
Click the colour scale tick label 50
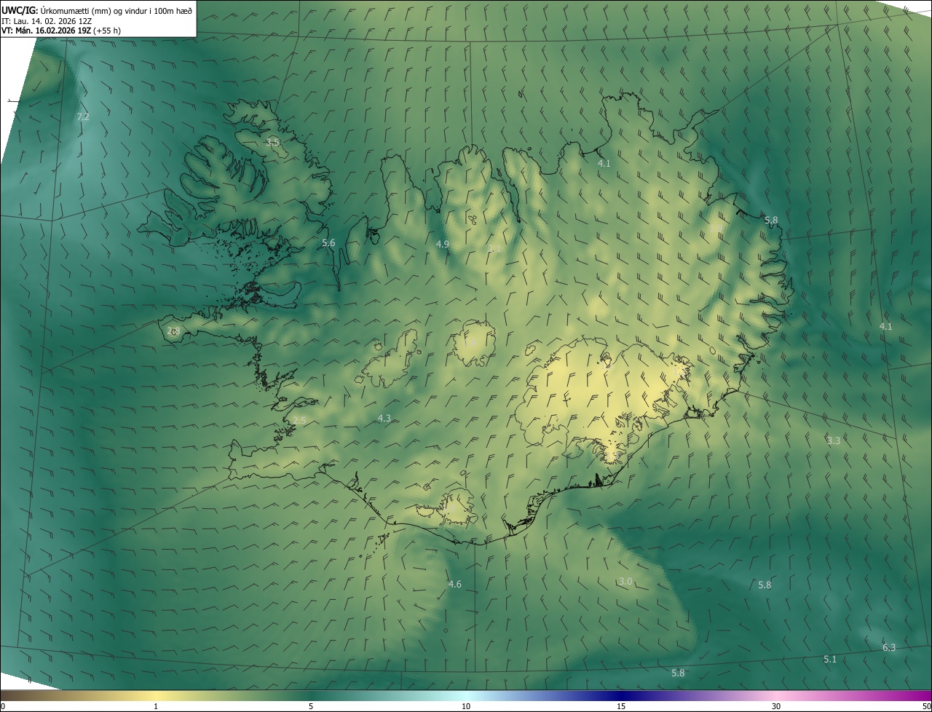tap(926, 706)
